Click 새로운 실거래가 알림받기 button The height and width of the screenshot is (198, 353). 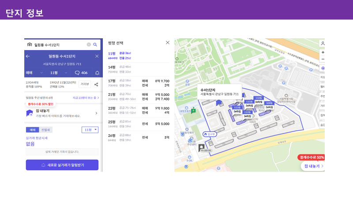coord(62,165)
